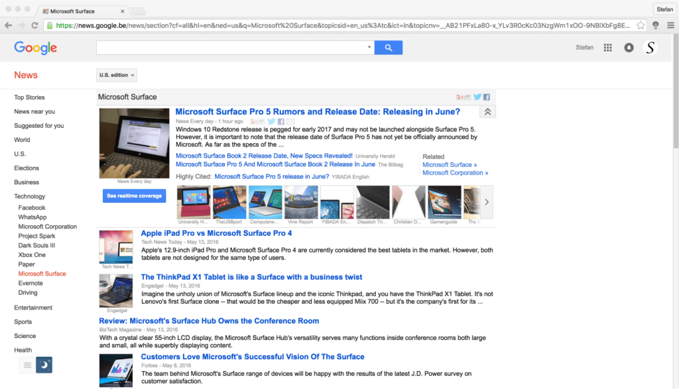Email the Surface Pro 5 article
The height and width of the screenshot is (389, 679).
point(290,122)
